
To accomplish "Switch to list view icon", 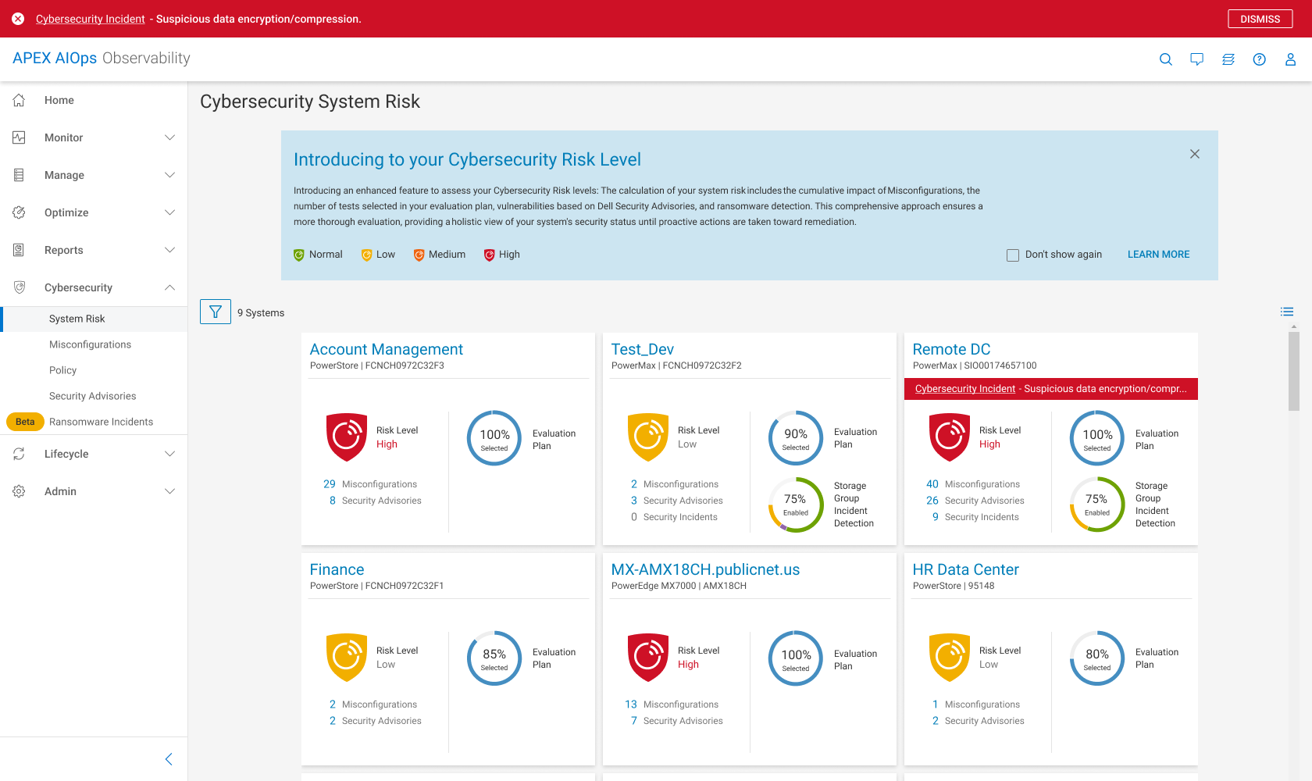I will pyautogui.click(x=1287, y=312).
